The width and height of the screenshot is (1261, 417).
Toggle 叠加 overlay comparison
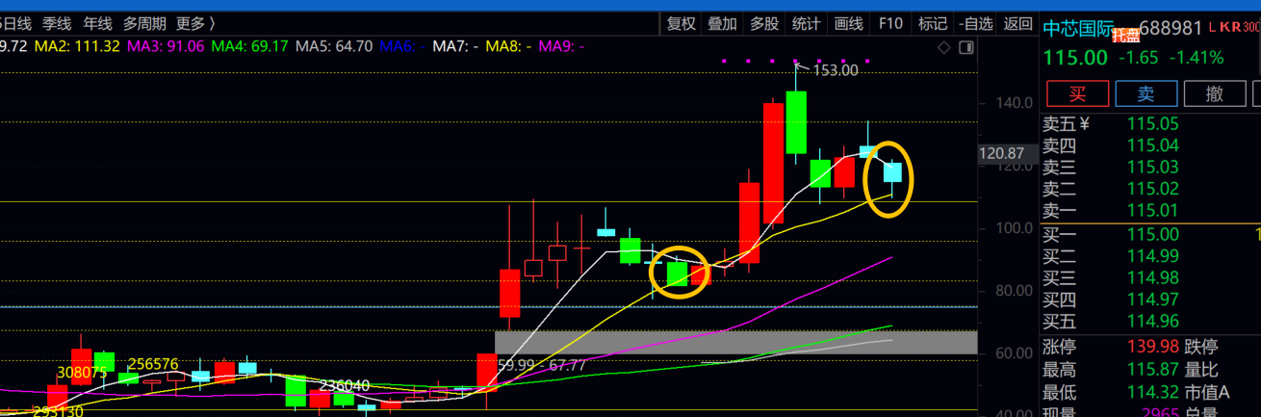click(722, 24)
